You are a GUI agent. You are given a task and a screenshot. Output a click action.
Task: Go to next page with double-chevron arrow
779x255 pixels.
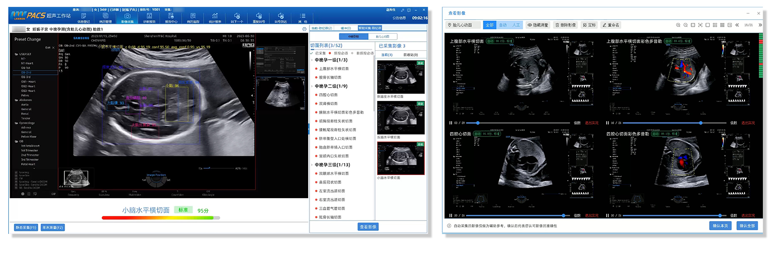pos(760,25)
